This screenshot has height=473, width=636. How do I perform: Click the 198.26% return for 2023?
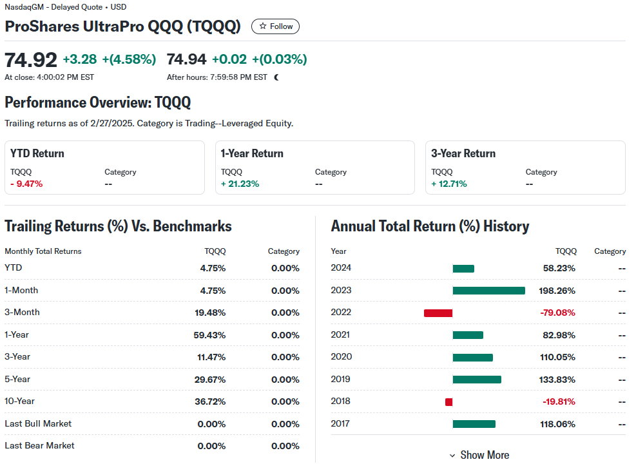click(557, 291)
